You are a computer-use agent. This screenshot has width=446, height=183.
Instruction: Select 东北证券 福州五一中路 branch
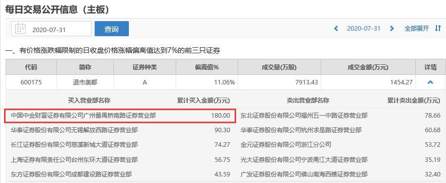[x=304, y=116]
